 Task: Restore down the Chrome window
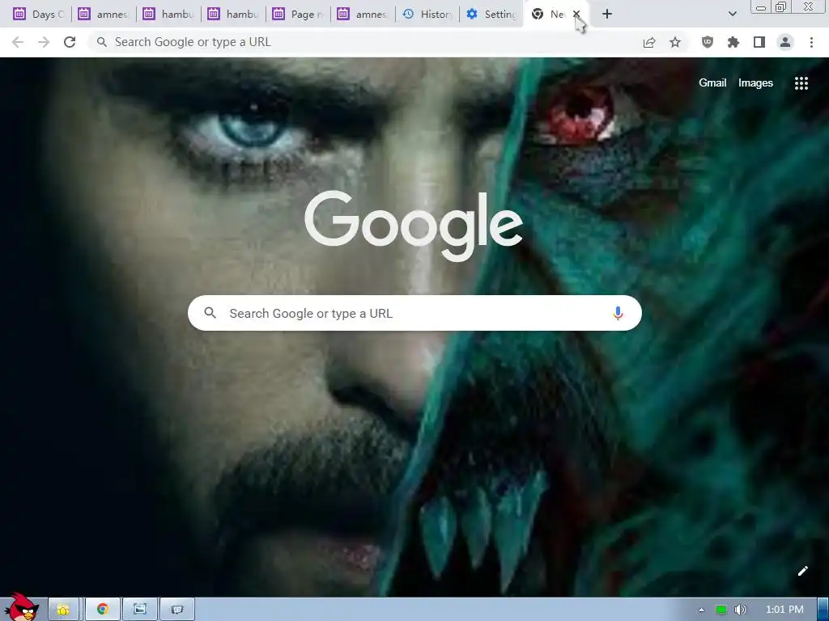pyautogui.click(x=781, y=7)
